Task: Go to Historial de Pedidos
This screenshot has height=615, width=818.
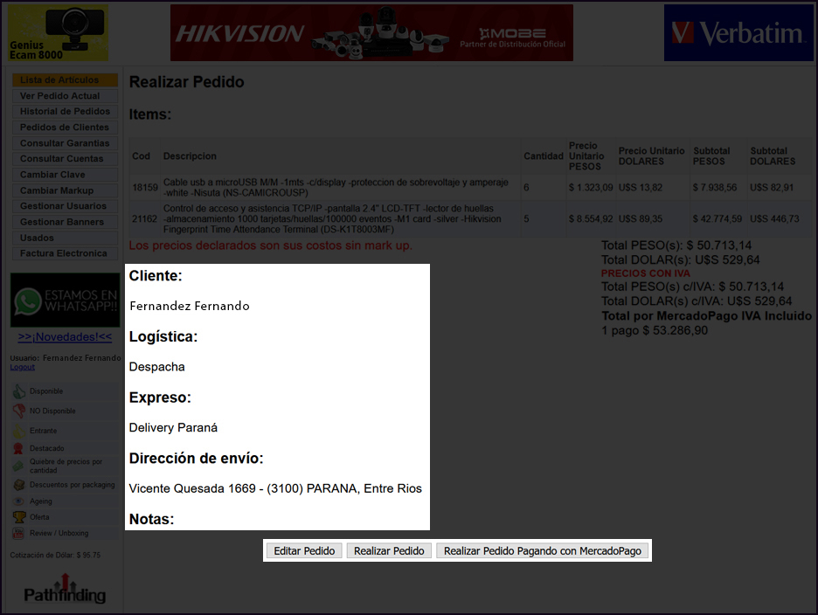Action: point(65,112)
